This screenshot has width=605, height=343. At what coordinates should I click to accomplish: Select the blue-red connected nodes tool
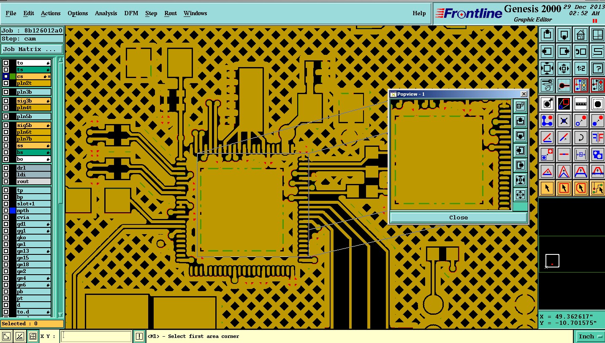[x=547, y=121]
